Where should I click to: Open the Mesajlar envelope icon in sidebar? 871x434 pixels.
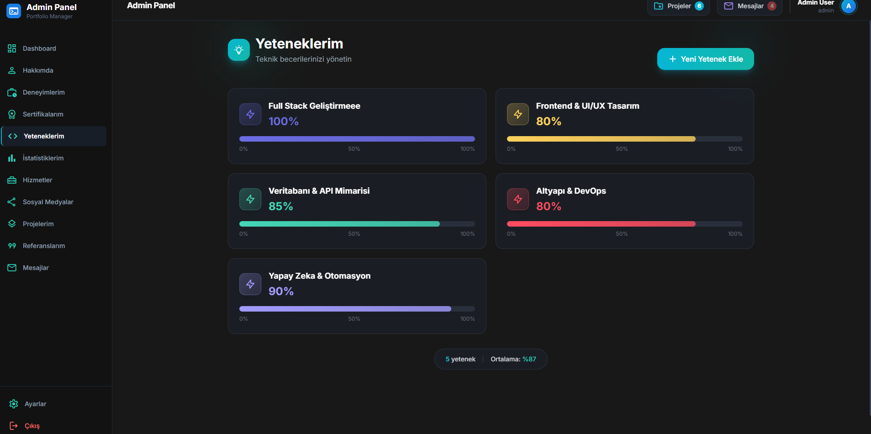(x=11, y=268)
